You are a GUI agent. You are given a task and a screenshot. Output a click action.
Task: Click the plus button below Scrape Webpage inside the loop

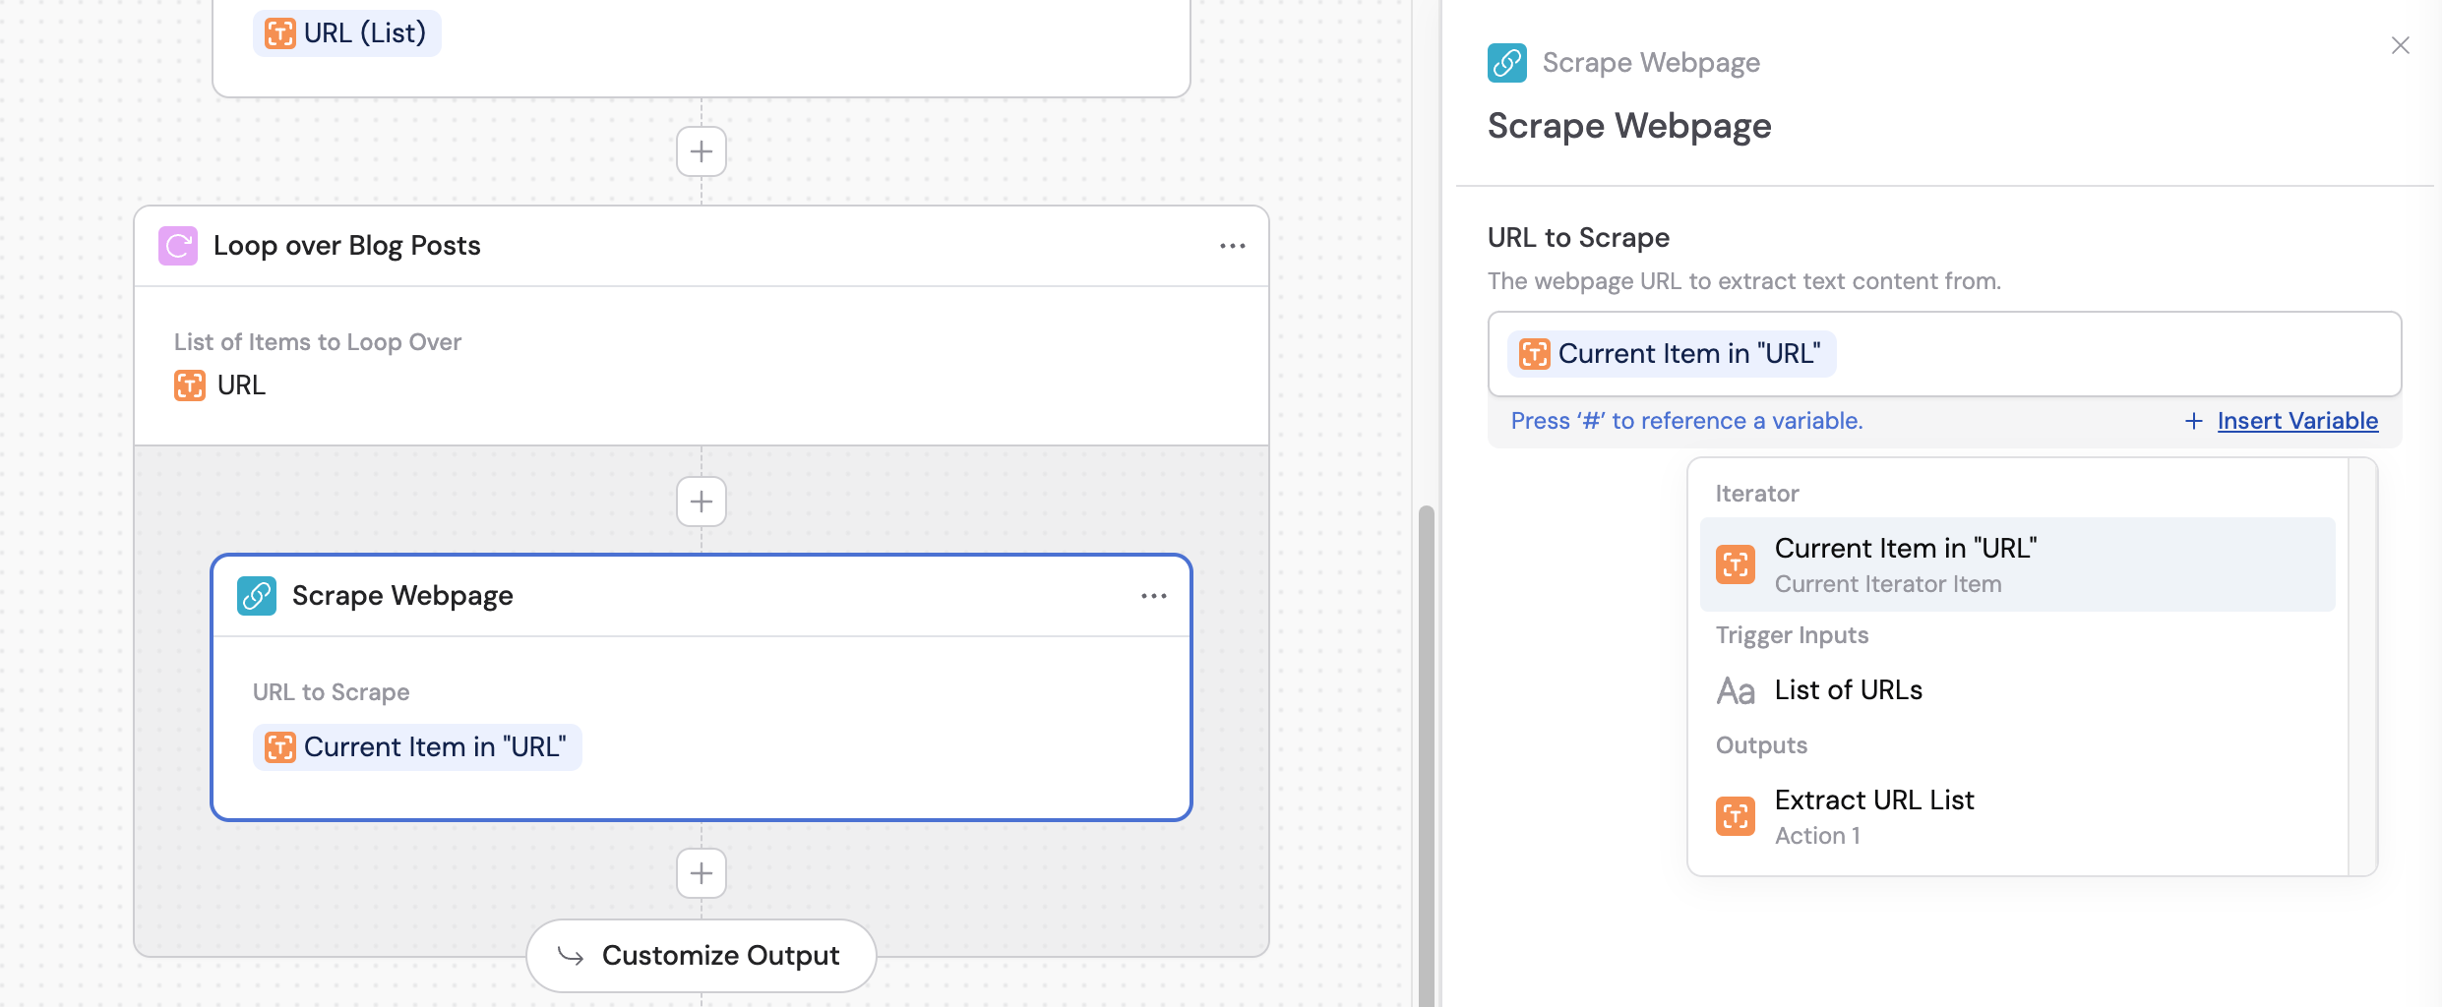pyautogui.click(x=701, y=873)
